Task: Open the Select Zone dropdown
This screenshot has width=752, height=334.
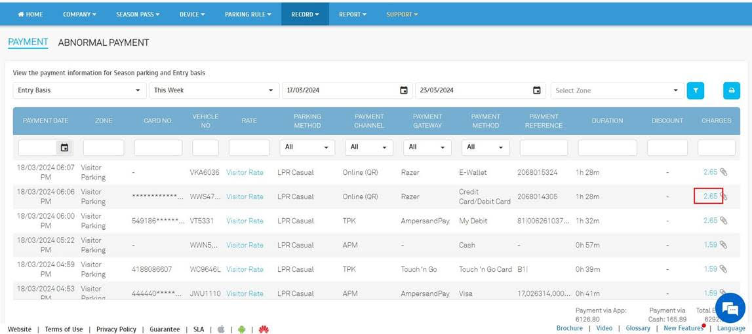Action: (616, 90)
